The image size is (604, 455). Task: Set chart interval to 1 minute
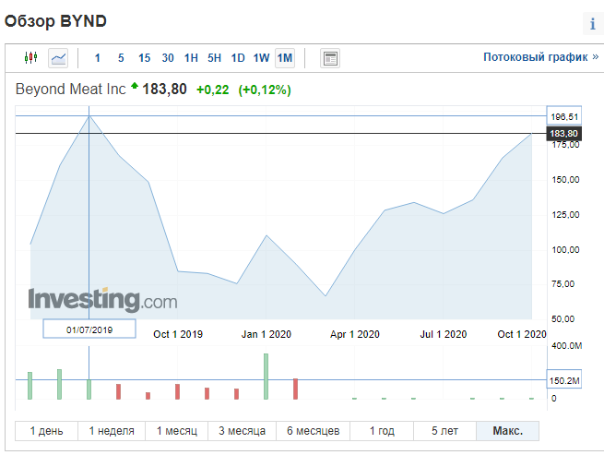click(98, 58)
